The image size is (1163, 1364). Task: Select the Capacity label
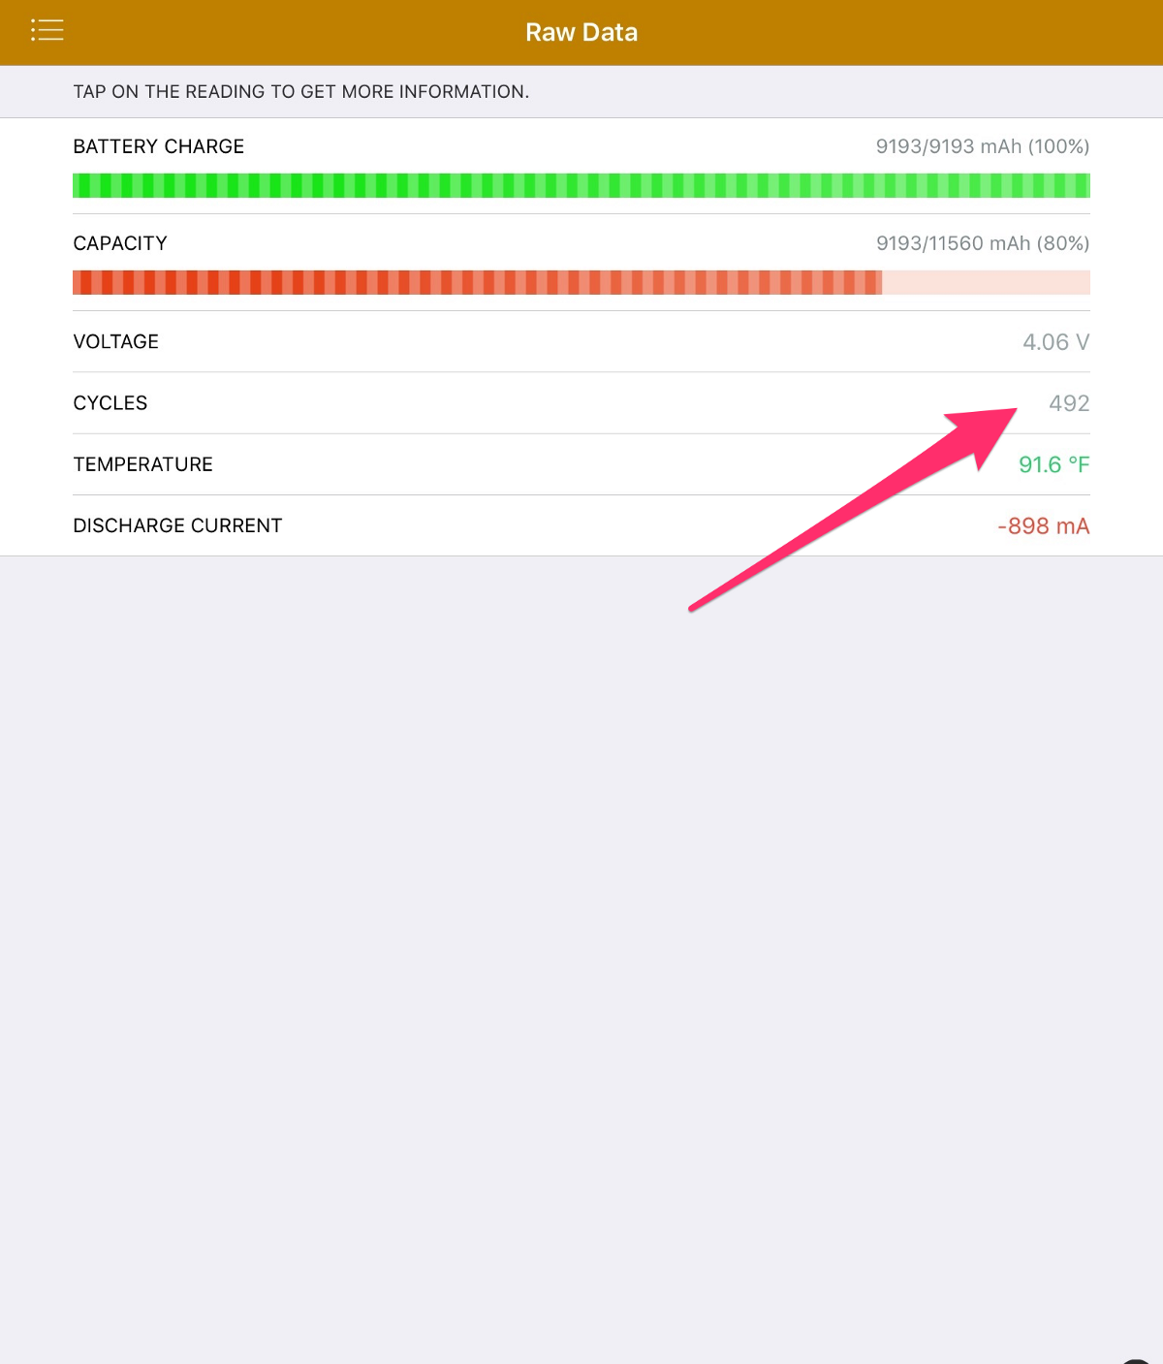pyautogui.click(x=120, y=243)
